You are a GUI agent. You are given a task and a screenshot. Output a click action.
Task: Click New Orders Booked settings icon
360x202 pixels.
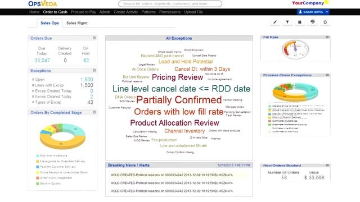pos(327,166)
